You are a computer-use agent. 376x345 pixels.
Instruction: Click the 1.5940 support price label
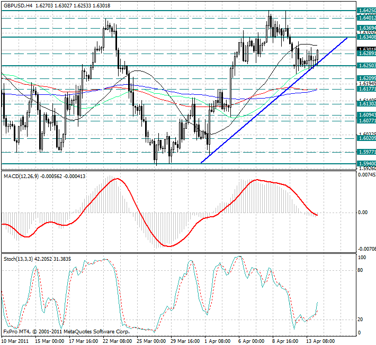click(366, 164)
